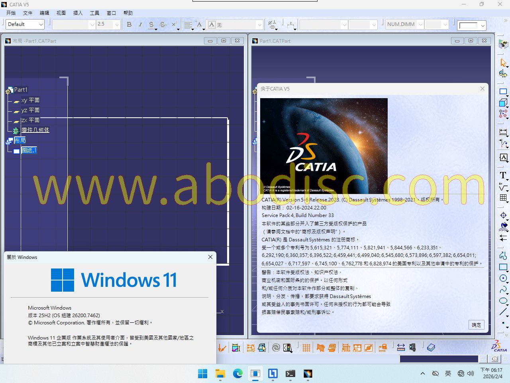
Task: Open the Default style dropdown
Action: (25, 24)
